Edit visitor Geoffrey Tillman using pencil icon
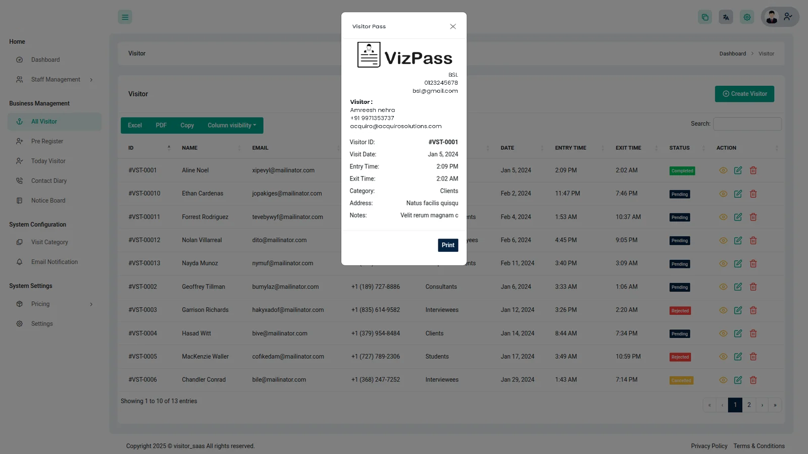The image size is (808, 454). point(738,287)
